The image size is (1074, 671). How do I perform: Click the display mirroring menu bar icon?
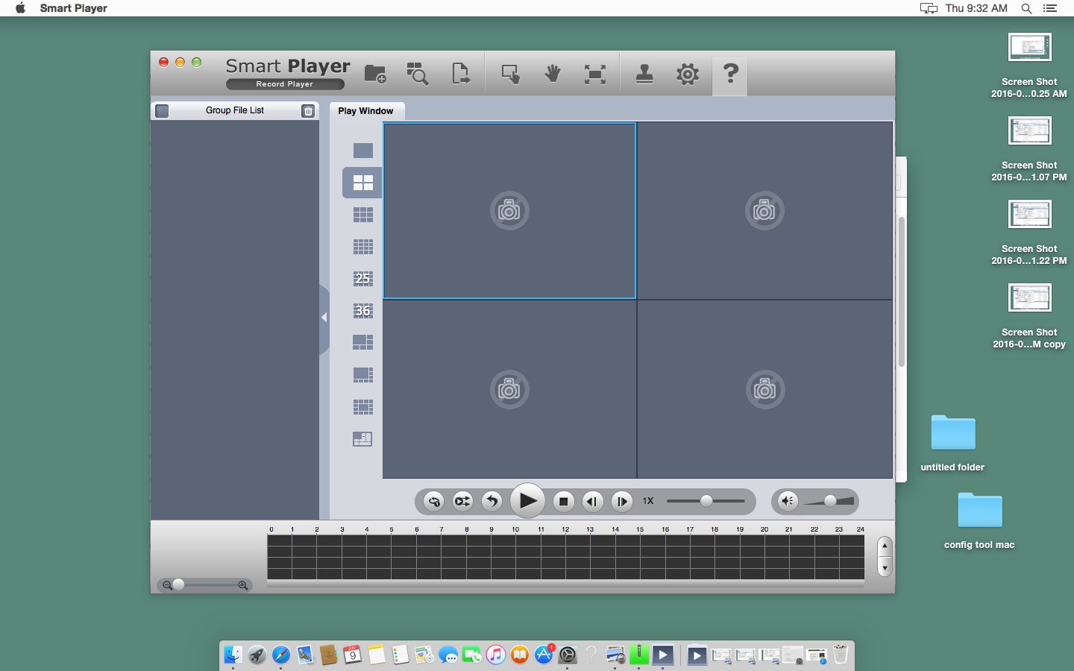click(x=929, y=8)
